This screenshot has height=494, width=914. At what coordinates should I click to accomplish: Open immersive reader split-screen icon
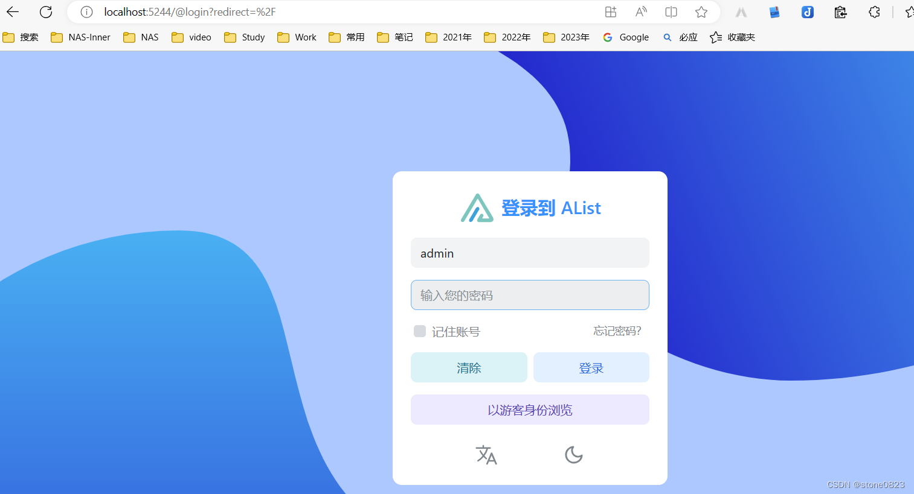coord(671,12)
